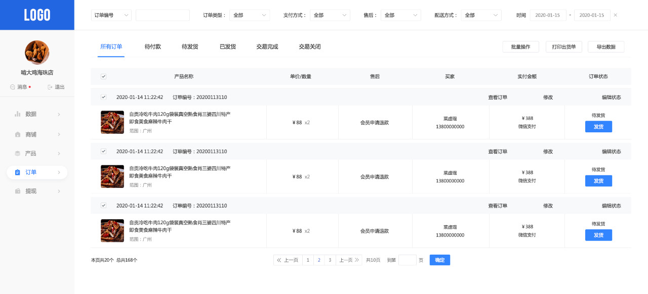Click 发货 button for the first order
The width and height of the screenshot is (648, 294).
[598, 127]
